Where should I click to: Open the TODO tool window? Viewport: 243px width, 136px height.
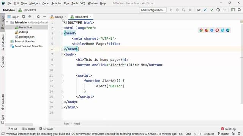28,129
